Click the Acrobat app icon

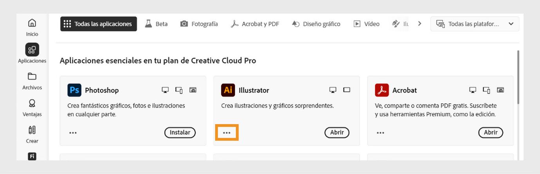click(382, 90)
